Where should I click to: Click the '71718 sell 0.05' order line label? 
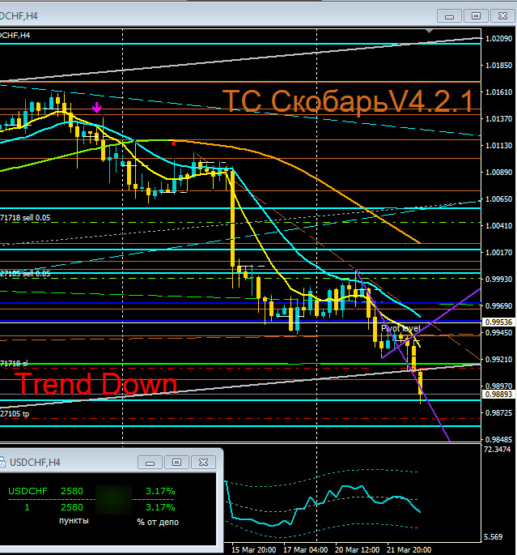(x=25, y=218)
